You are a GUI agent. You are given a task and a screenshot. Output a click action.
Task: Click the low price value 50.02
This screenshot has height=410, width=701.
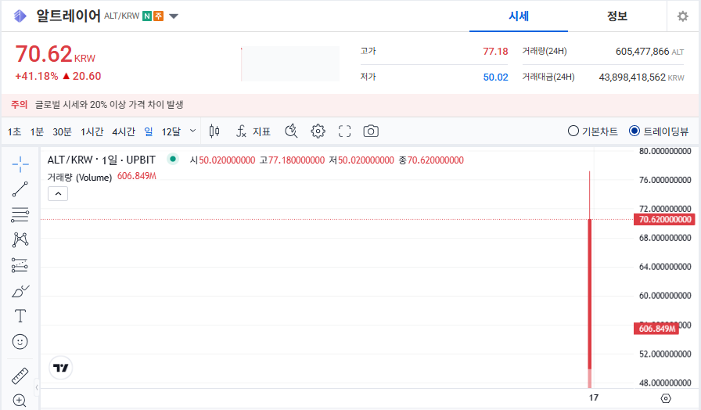(495, 77)
